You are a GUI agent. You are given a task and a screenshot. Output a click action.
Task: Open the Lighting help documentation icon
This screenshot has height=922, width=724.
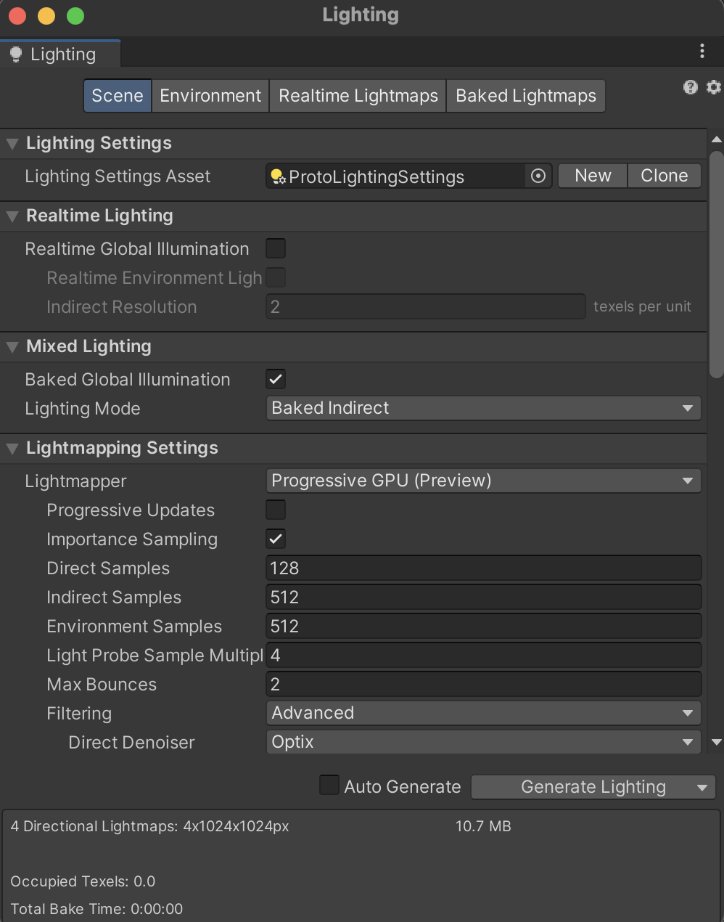click(x=690, y=87)
